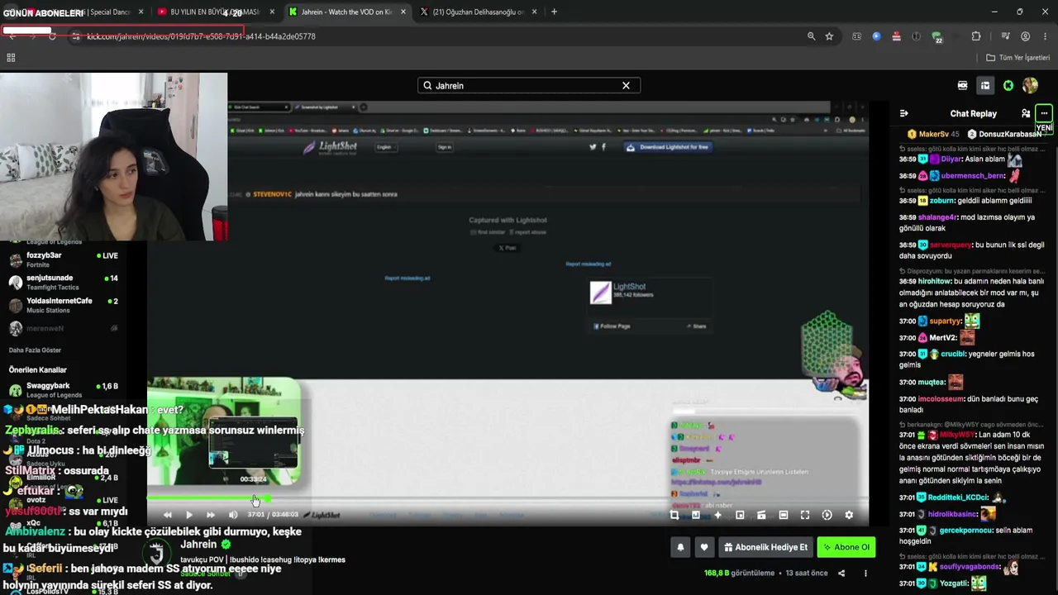The height and width of the screenshot is (595, 1058).
Task: Open the browser media controls icon
Action: [1005, 36]
